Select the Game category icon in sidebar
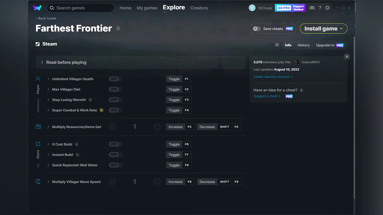383x215 pixels. (38, 144)
